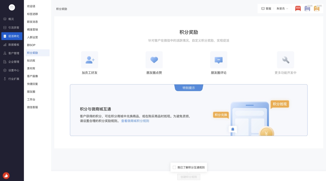
Task: Select 知识库 in the submenu
Action: tap(31, 61)
